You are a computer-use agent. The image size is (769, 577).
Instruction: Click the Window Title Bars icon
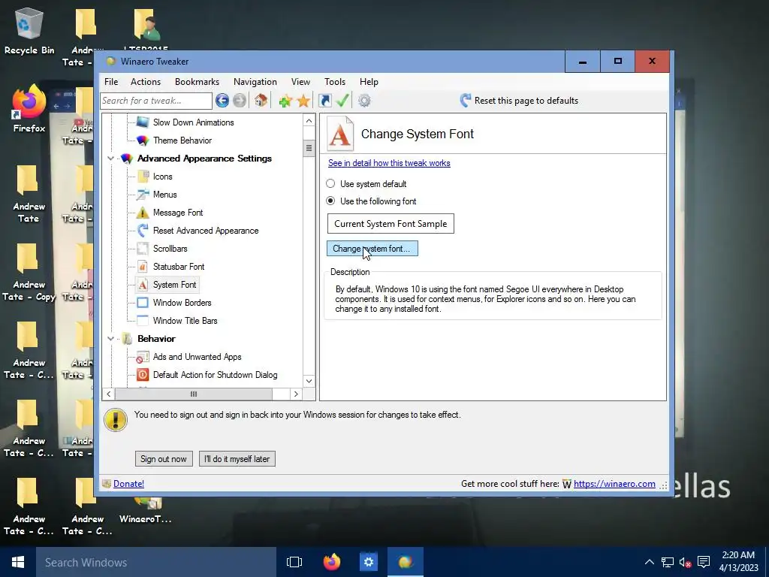point(143,320)
